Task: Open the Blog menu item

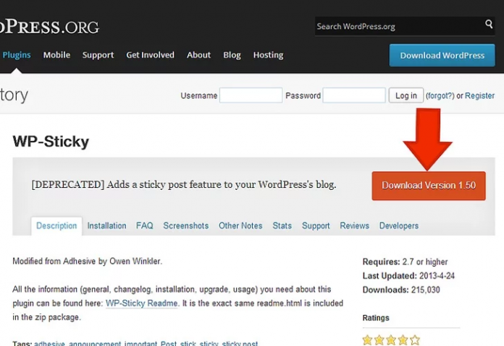Action: point(232,55)
